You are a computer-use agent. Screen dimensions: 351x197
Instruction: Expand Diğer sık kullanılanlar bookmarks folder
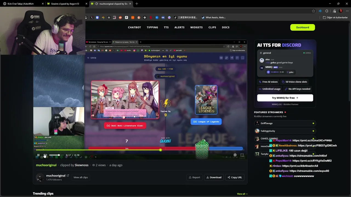pyautogui.click(x=335, y=18)
